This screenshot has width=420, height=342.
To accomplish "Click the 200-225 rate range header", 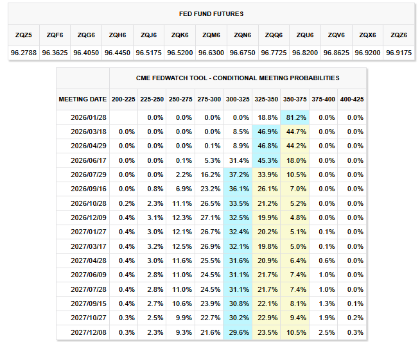I will click(x=123, y=99).
